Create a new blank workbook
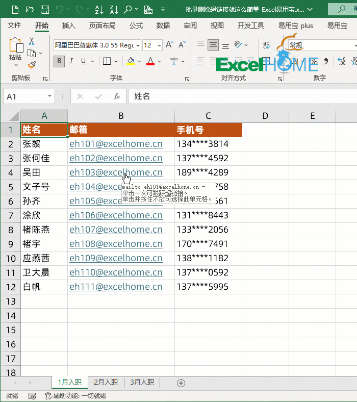This screenshot has width=357, height=402. pyautogui.click(x=15, y=10)
